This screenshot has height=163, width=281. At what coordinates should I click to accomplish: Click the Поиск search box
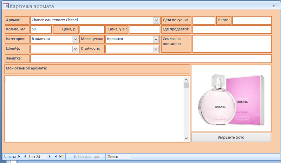coord(119,157)
